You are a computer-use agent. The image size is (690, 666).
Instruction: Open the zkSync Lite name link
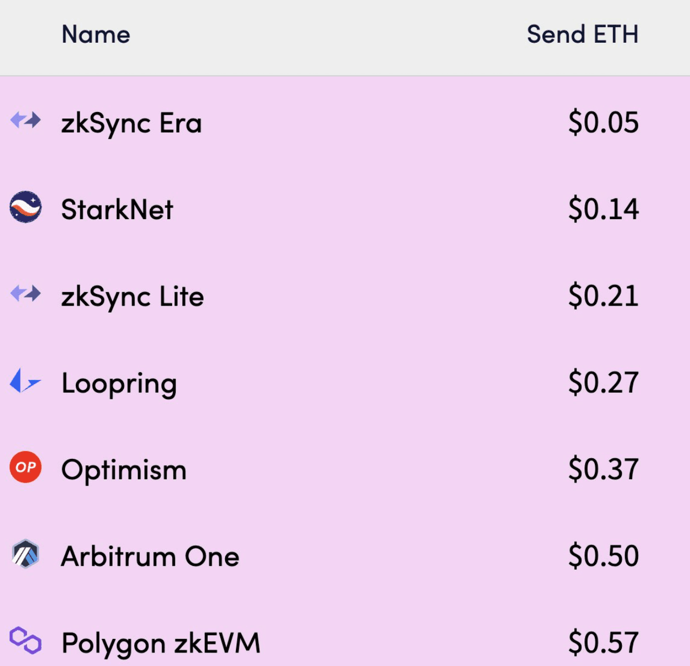[133, 297]
